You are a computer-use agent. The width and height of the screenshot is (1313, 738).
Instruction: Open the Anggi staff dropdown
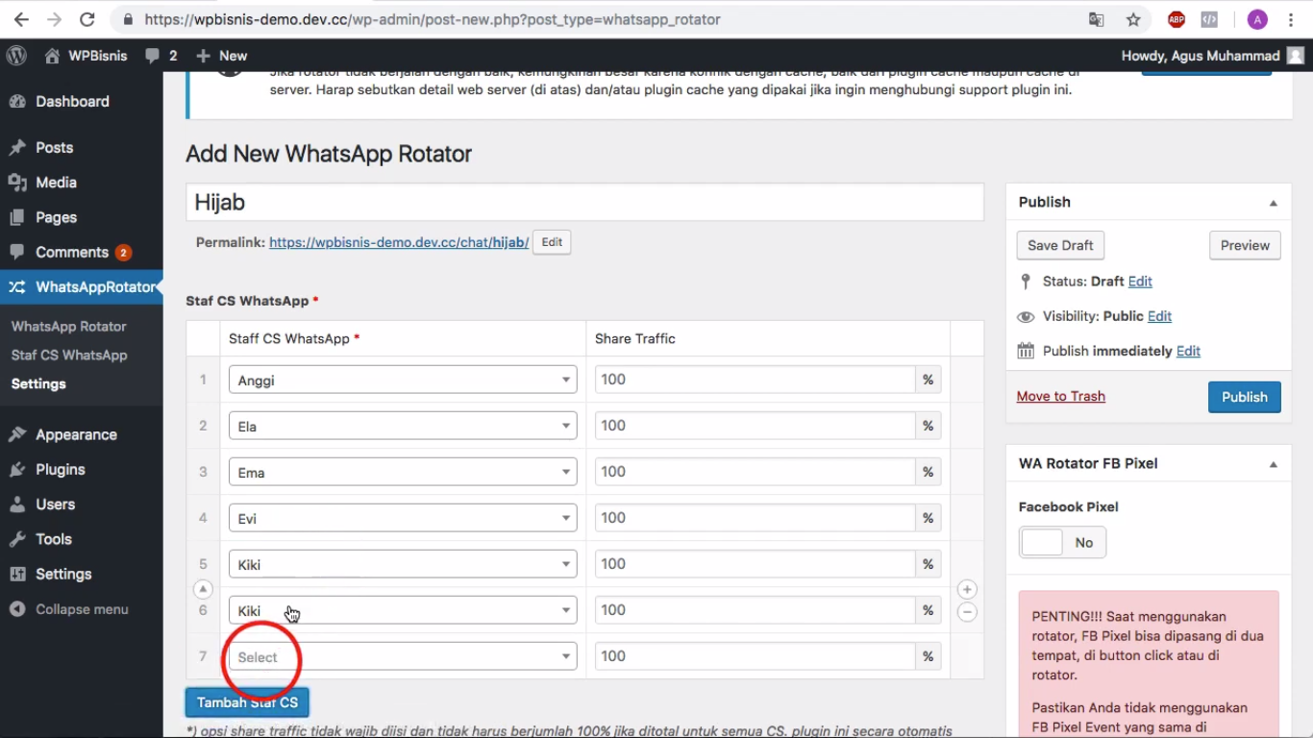click(403, 380)
